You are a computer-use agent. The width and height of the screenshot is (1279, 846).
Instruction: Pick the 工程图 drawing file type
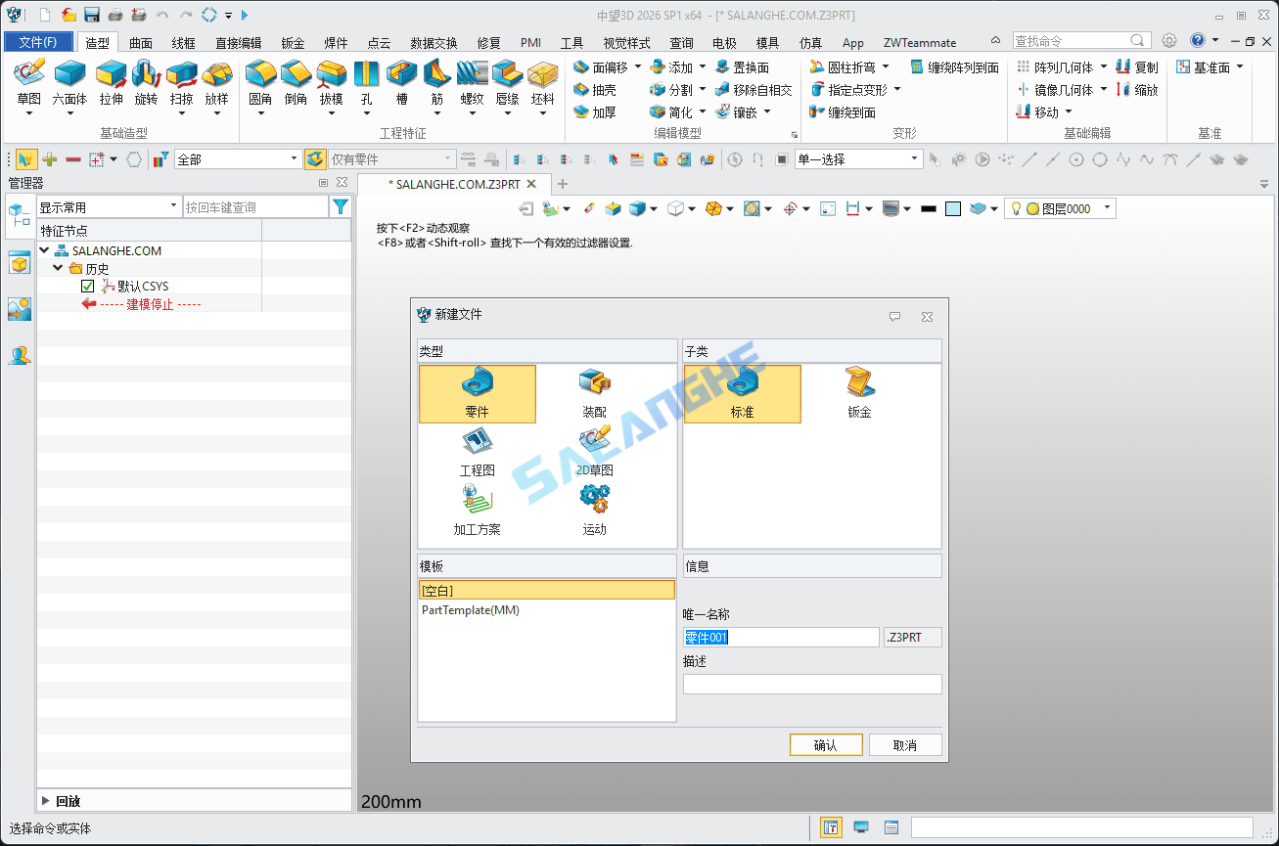tap(477, 452)
